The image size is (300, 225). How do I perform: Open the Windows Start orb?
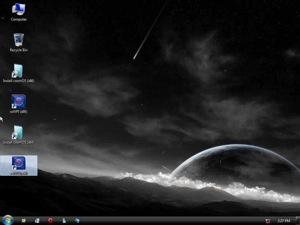coord(8,220)
